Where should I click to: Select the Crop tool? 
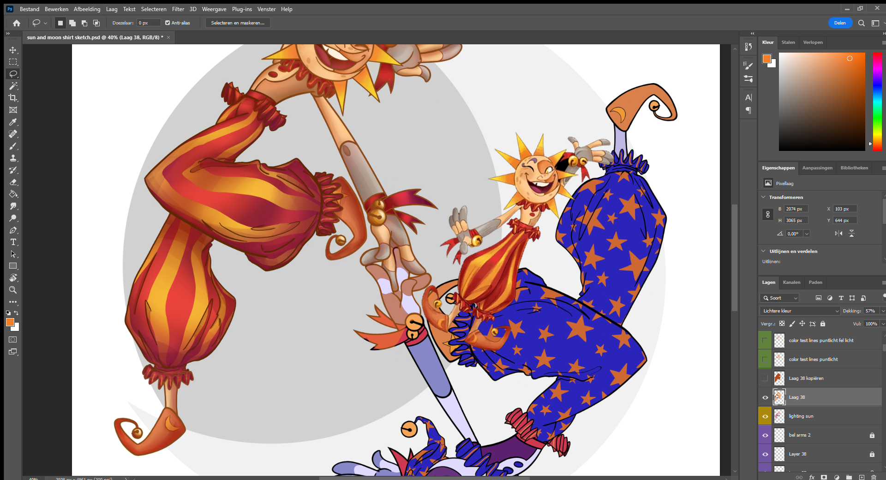(13, 98)
